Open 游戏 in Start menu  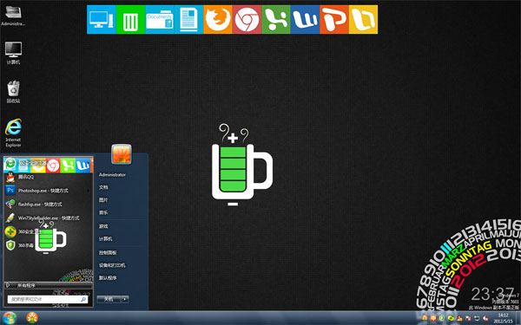[x=103, y=226]
